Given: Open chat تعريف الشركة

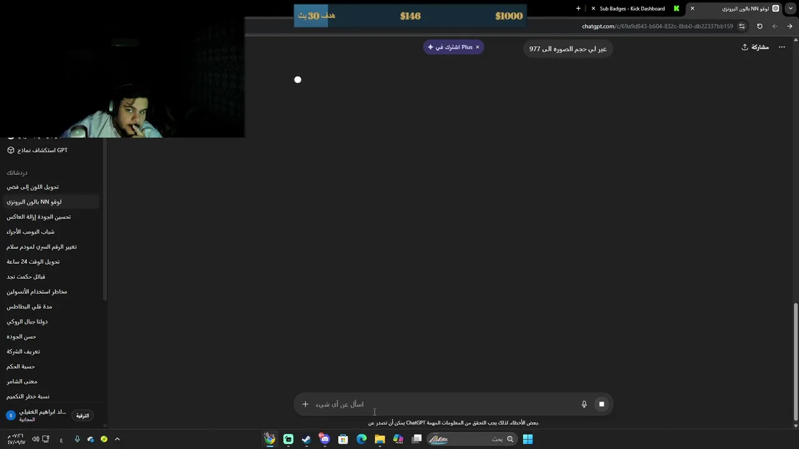Looking at the screenshot, I should click(x=23, y=352).
